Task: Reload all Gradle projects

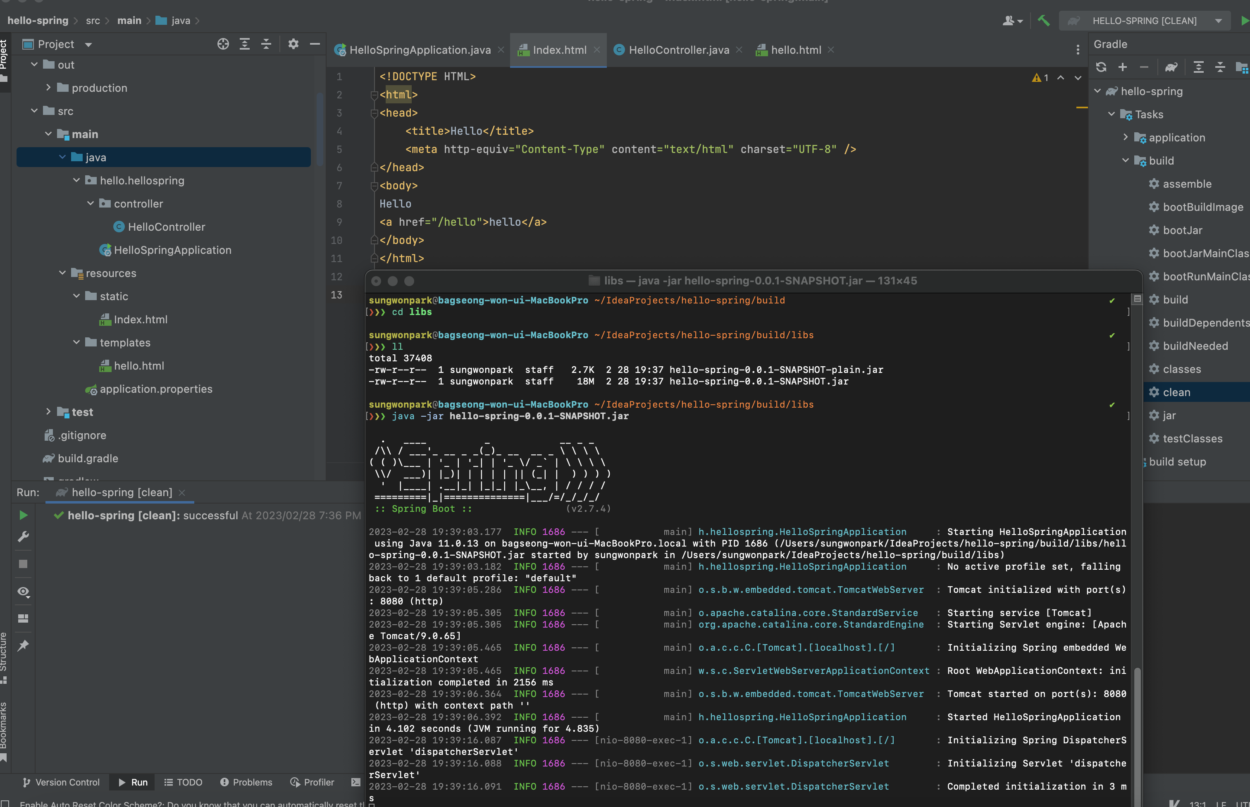Action: click(x=1101, y=67)
